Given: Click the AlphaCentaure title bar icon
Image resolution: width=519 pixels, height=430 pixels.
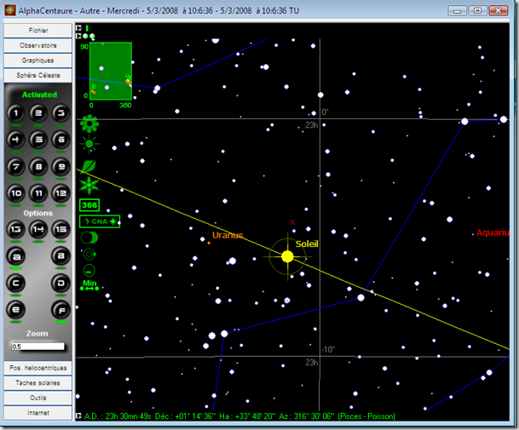Looking at the screenshot, I should pos(10,10).
